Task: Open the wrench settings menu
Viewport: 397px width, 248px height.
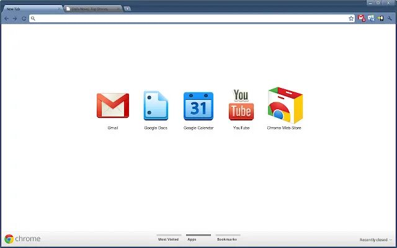Action: [390, 18]
